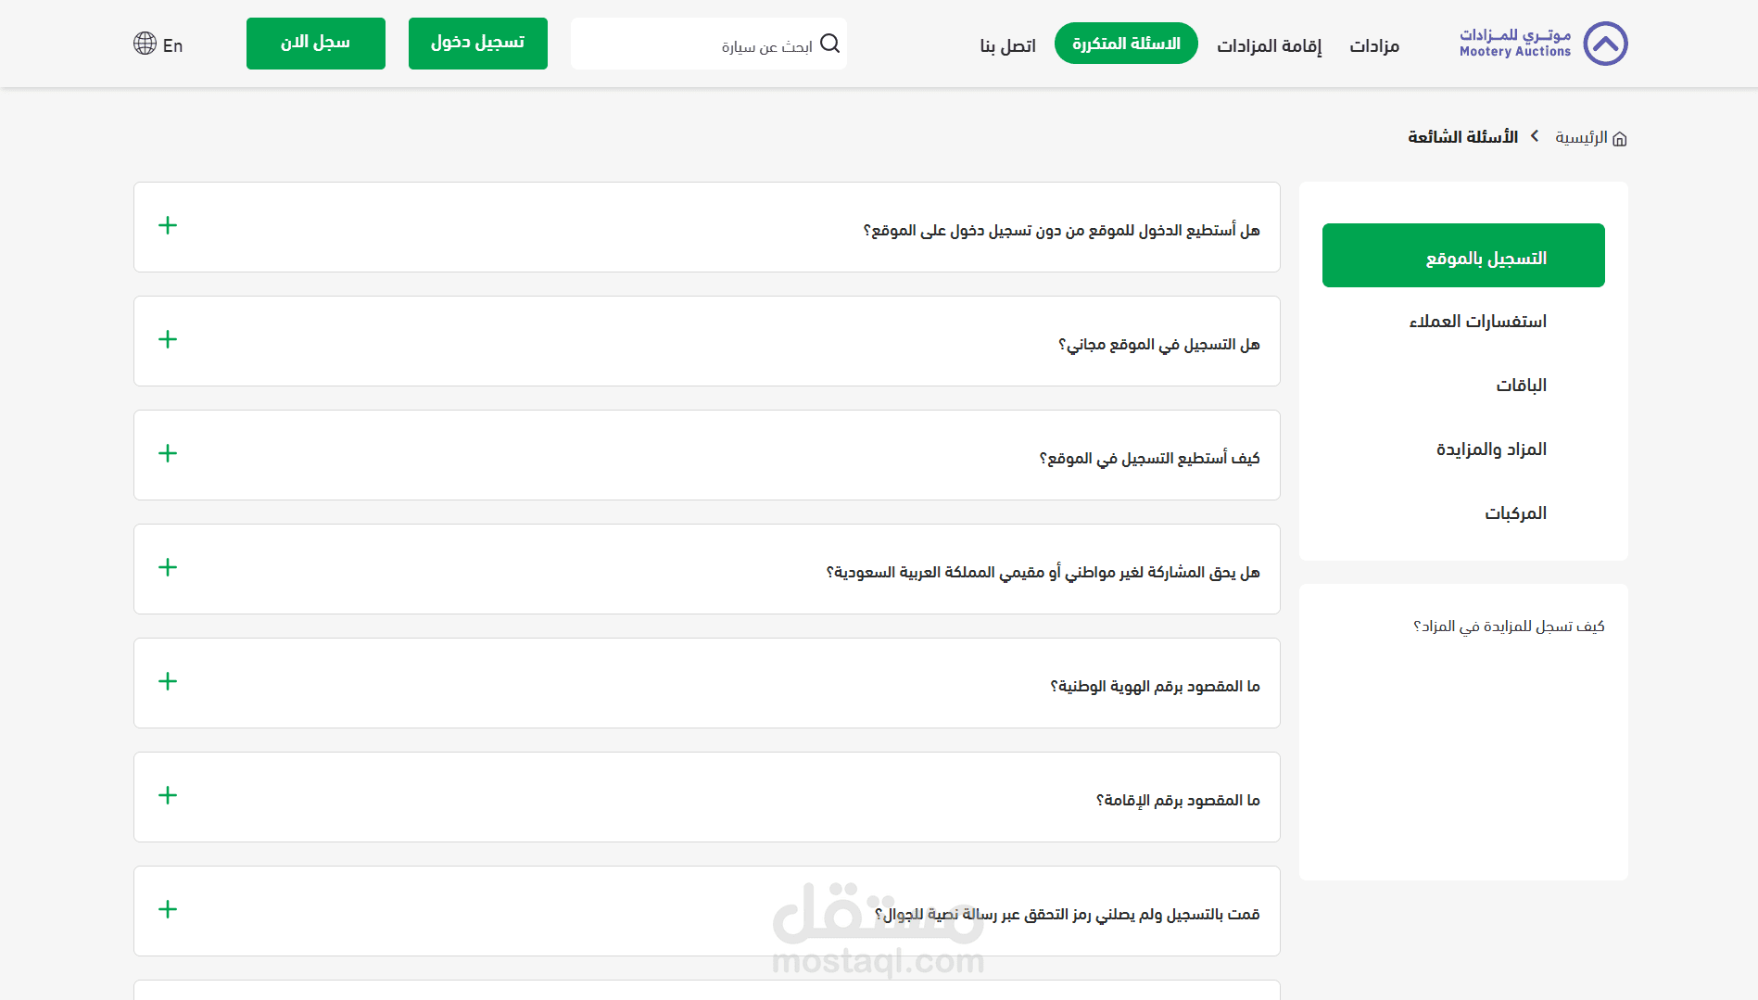The width and height of the screenshot is (1758, 1000).
Task: Select the الباقات category
Action: 1522,386
